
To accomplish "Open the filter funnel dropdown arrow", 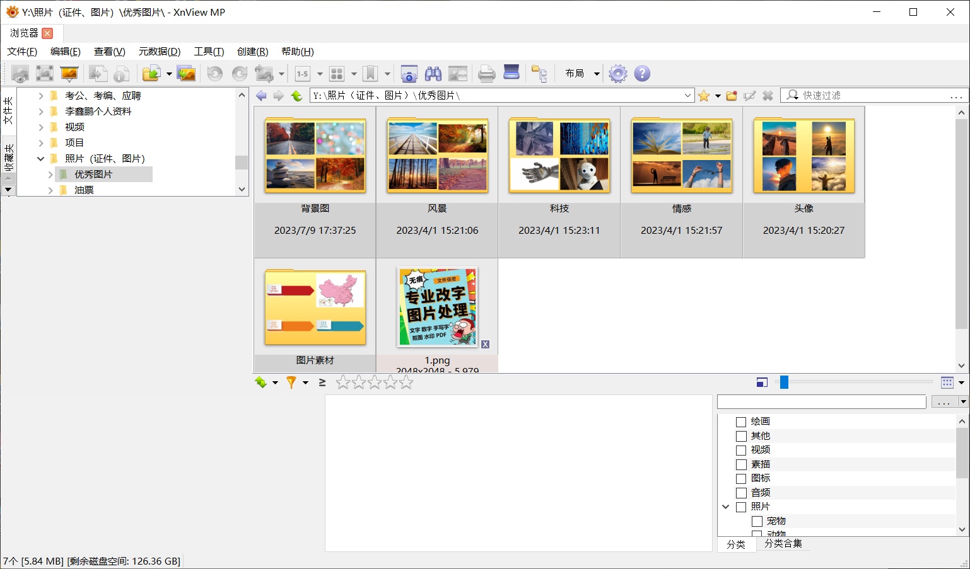I will [305, 382].
